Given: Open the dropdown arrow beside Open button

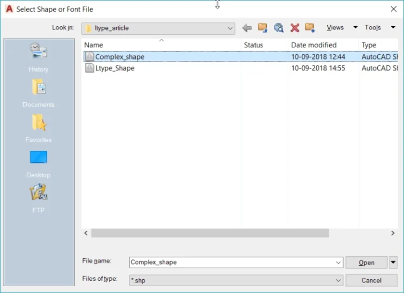Looking at the screenshot, I should tap(393, 262).
